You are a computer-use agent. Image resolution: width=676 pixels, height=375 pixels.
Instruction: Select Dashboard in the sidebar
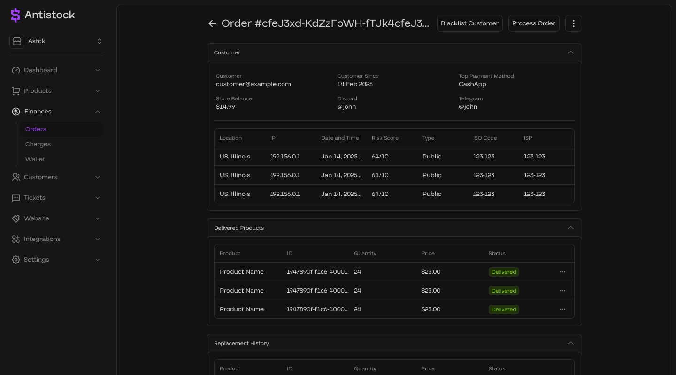coord(40,70)
